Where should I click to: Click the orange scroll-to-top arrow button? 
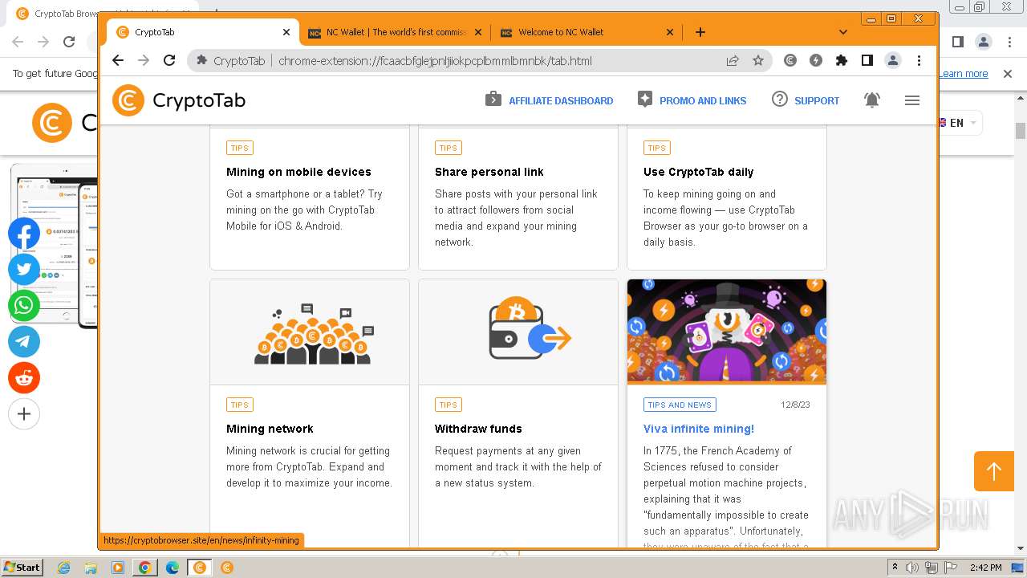pos(994,471)
